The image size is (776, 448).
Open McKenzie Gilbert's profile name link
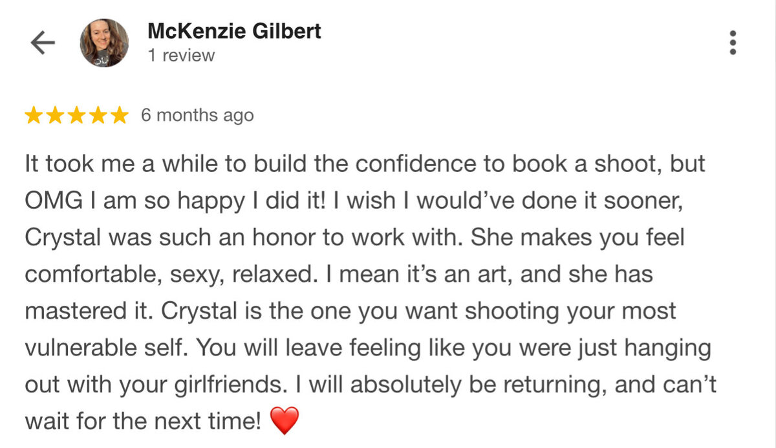(234, 30)
